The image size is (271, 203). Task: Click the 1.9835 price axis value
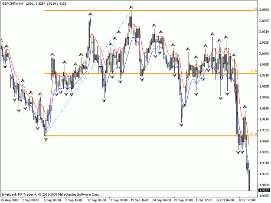(264, 87)
